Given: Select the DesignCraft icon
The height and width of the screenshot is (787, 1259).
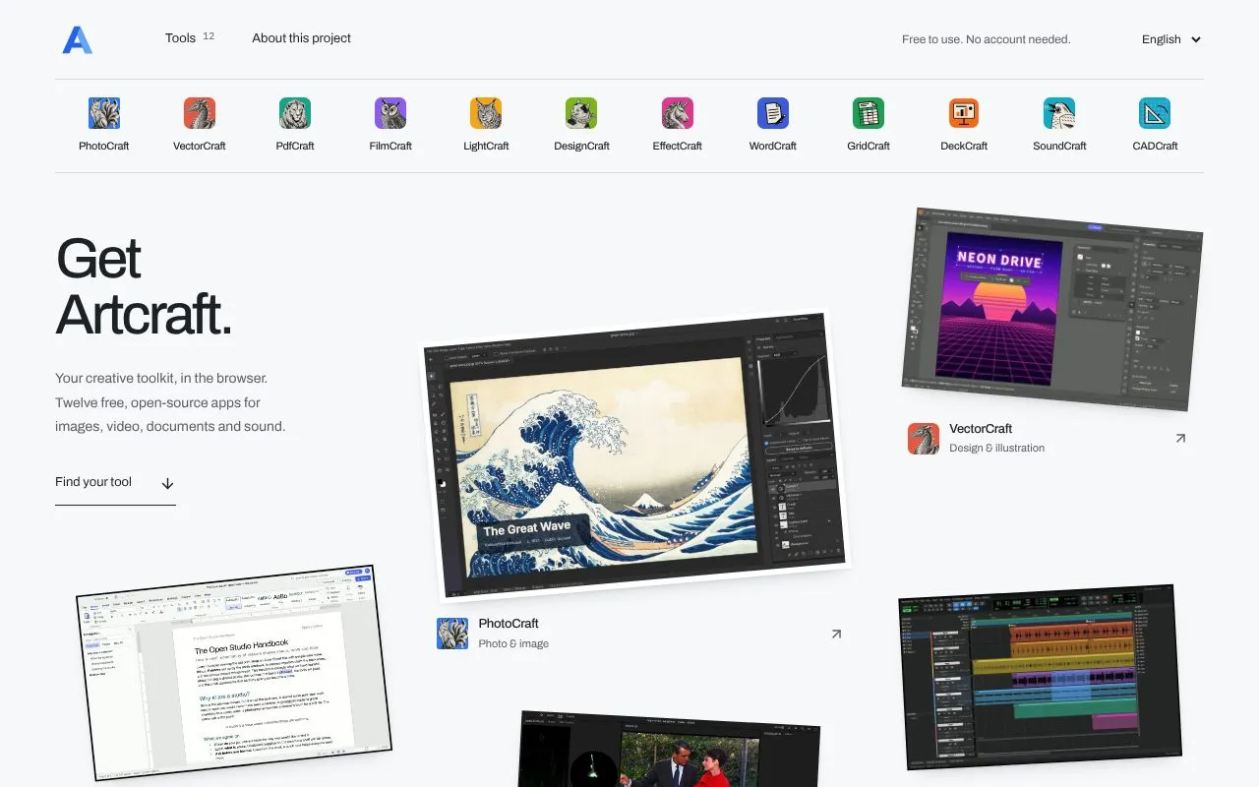Looking at the screenshot, I should (581, 113).
